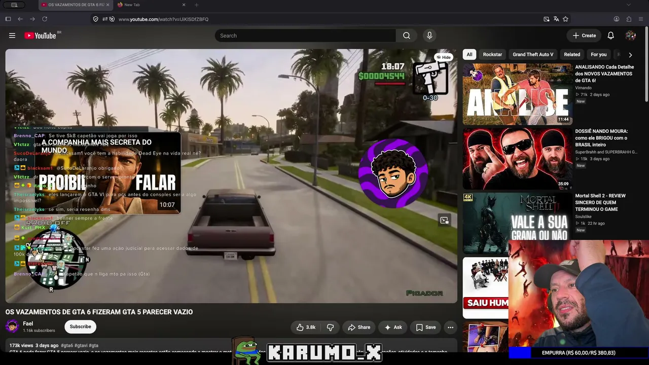Open site permissions icon in address bar
649x365 pixels.
[104, 19]
